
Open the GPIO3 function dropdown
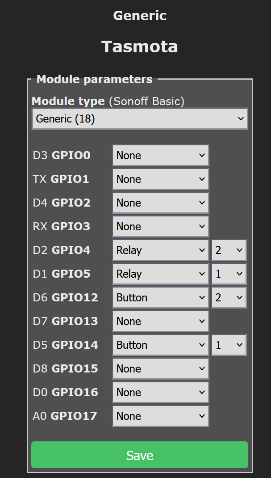(x=160, y=226)
